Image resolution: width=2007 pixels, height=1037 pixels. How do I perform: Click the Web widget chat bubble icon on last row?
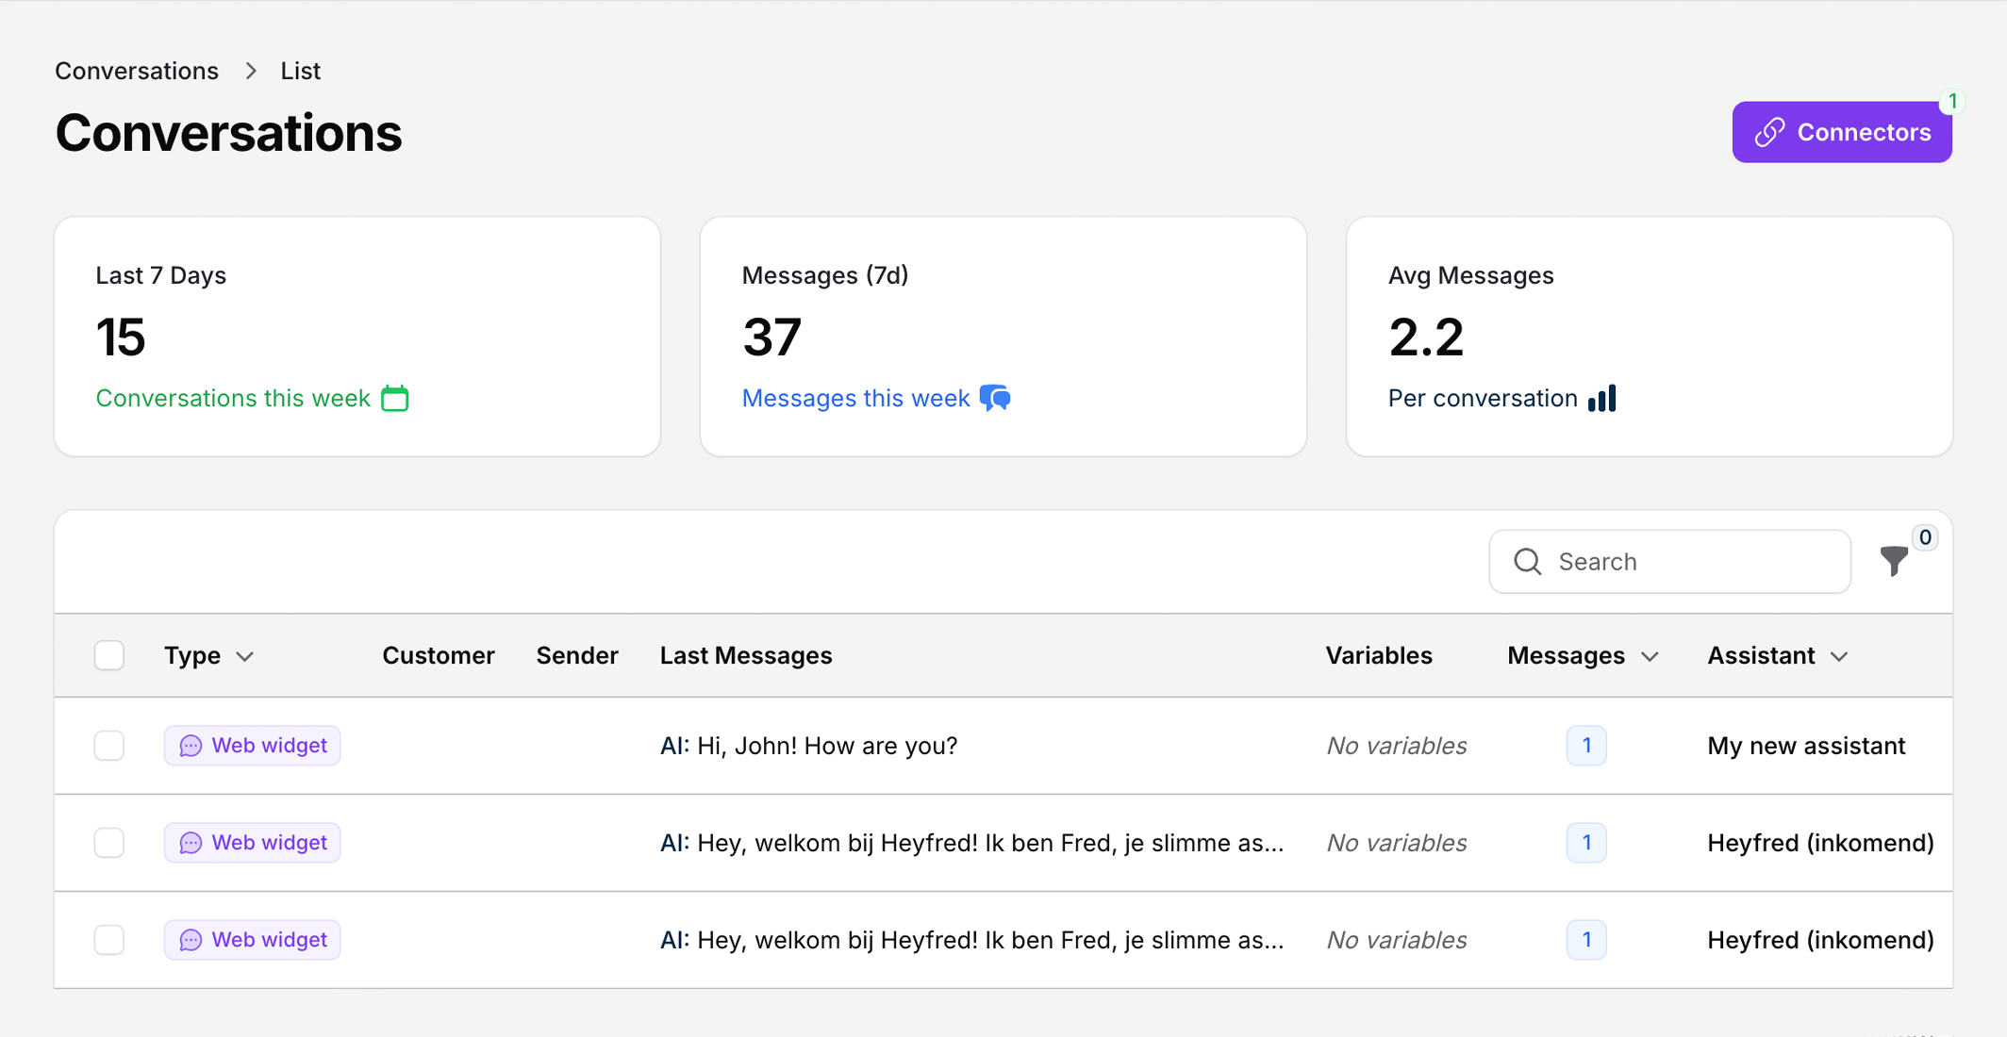(x=191, y=939)
